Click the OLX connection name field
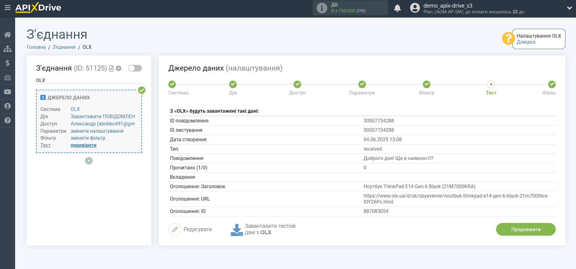Image resolution: width=576 pixels, height=269 pixels. pyautogui.click(x=89, y=81)
